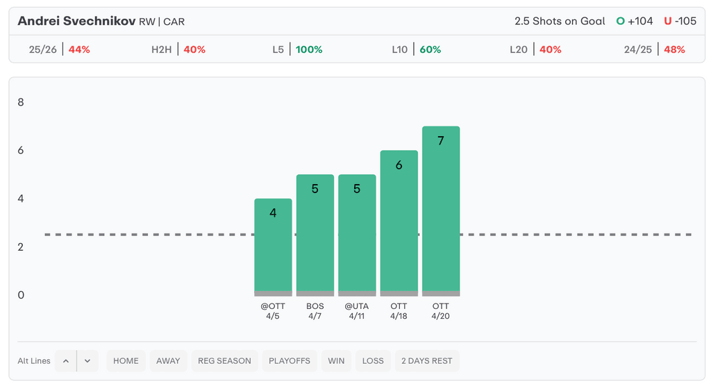The image size is (711, 391).
Task: Enable the REG SEASON filter
Action: [x=224, y=361]
